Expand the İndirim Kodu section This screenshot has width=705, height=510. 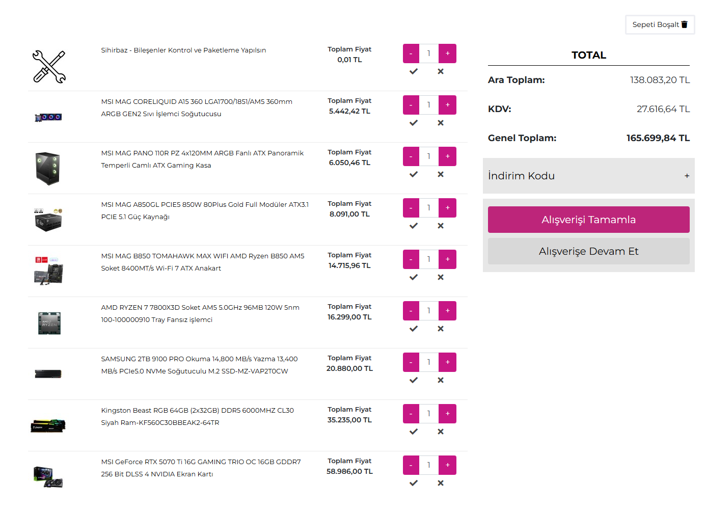pyautogui.click(x=588, y=176)
